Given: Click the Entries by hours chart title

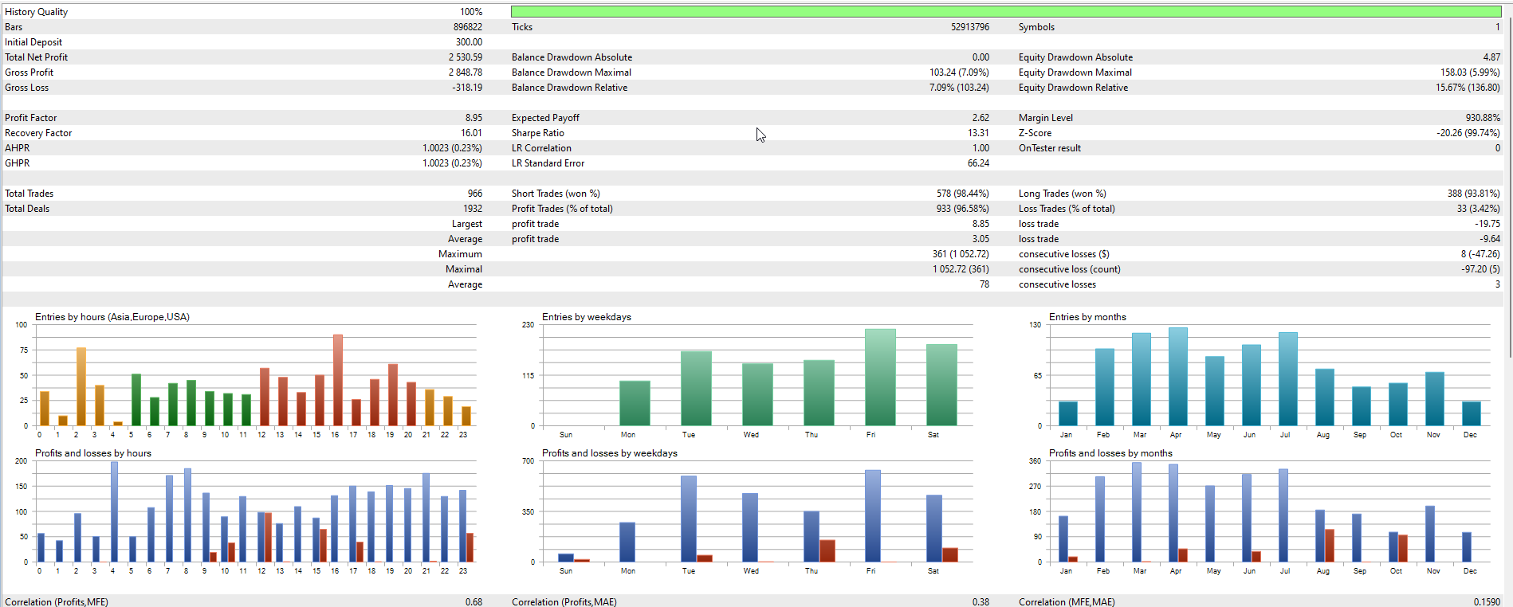Looking at the screenshot, I should coord(112,317).
